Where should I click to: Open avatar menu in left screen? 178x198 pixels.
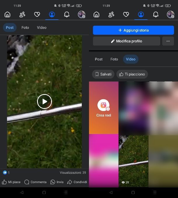[81, 14]
